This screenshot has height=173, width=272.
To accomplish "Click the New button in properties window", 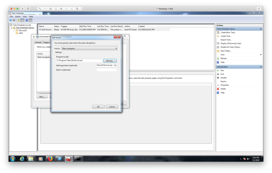I will 42,97.
